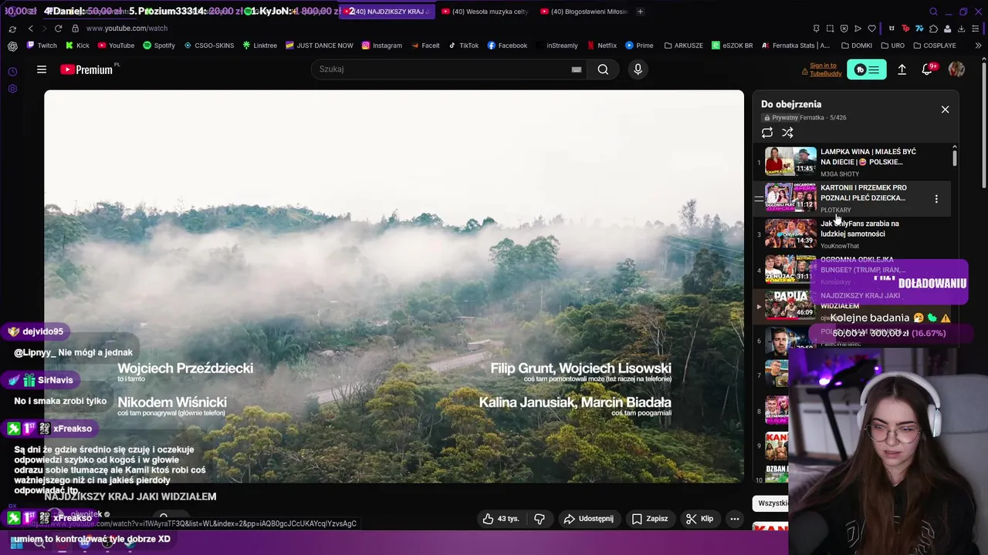Open Windows Start button
Screen dimensions: 988x555
16,543
